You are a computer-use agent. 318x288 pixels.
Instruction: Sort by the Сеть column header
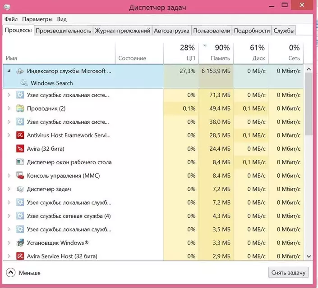pos(286,53)
